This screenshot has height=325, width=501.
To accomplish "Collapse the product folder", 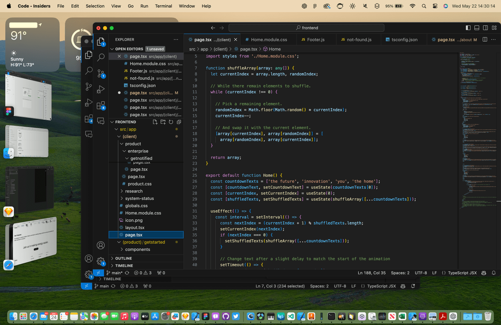I will [x=121, y=144].
